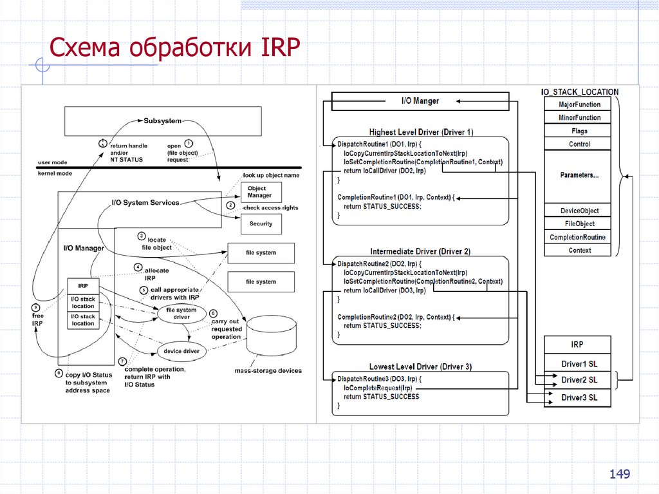Click "copy I/O Status to subsystem" text
659x494 pixels.
[x=88, y=383]
